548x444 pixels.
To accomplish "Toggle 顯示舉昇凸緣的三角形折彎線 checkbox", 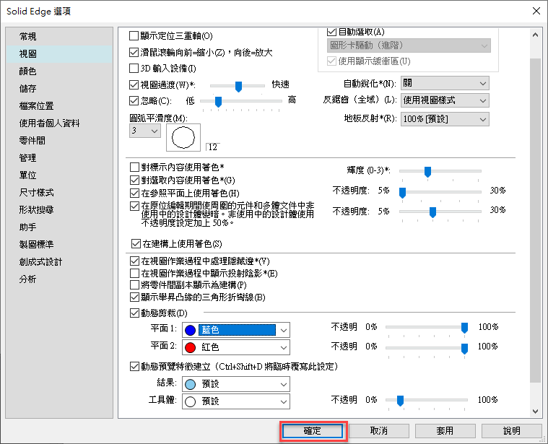I will coord(134,297).
